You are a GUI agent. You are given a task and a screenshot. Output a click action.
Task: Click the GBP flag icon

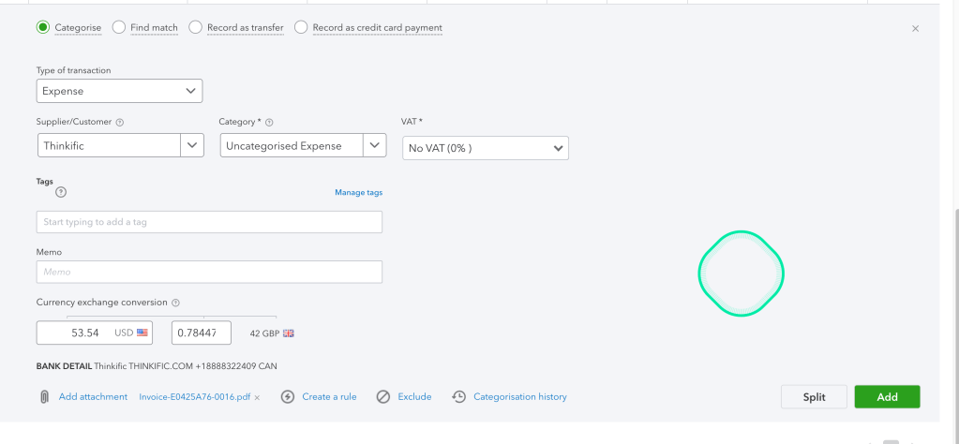[288, 333]
